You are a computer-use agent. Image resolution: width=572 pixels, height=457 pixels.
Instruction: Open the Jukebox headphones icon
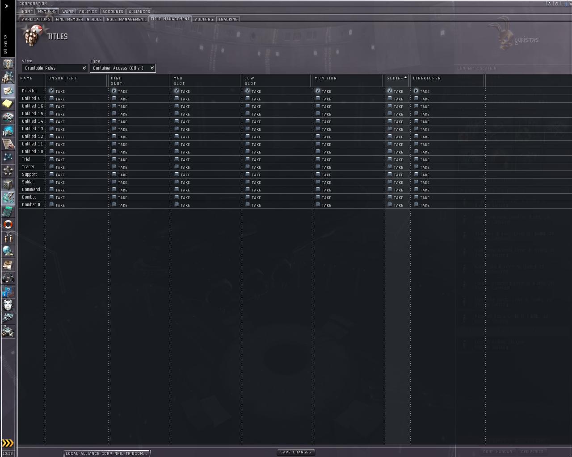pyautogui.click(x=8, y=278)
